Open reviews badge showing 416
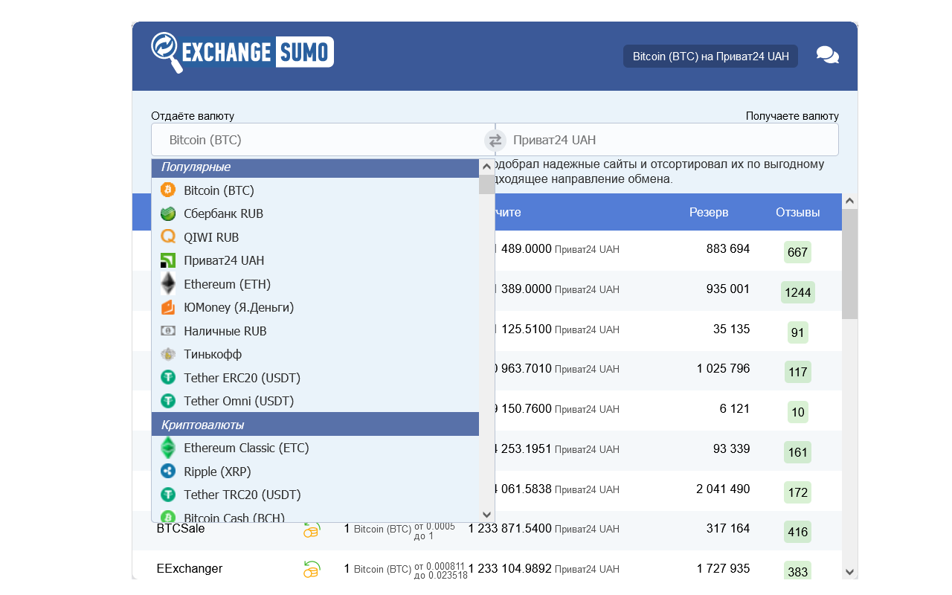The height and width of the screenshot is (595, 952). tap(798, 532)
